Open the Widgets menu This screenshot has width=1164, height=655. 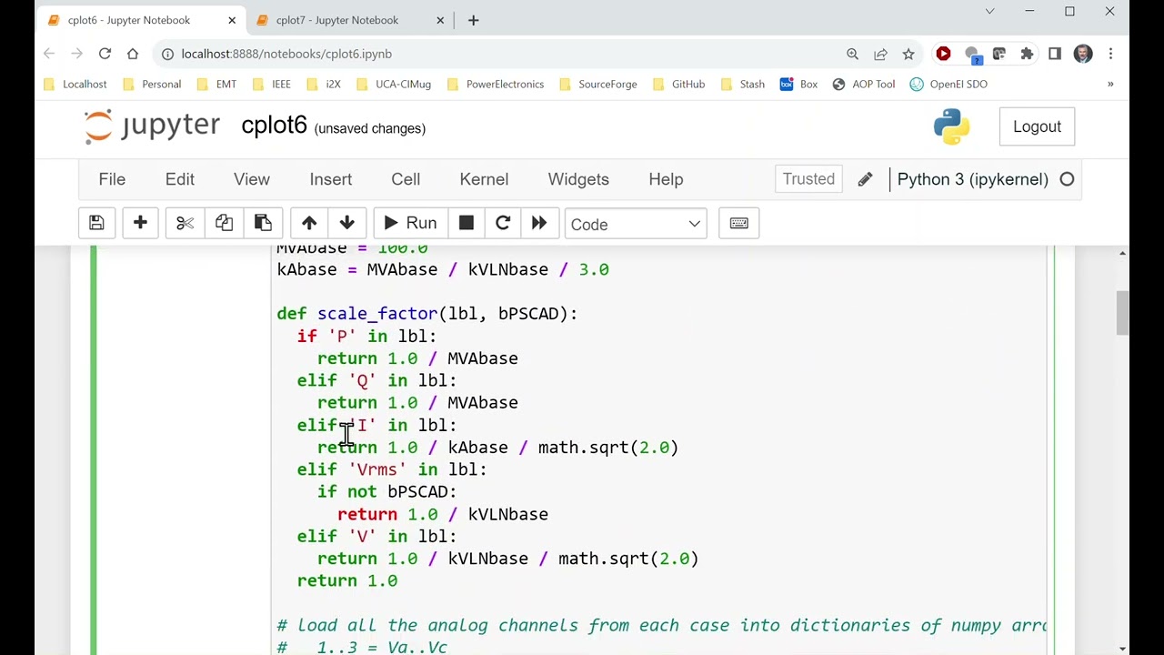[578, 179]
